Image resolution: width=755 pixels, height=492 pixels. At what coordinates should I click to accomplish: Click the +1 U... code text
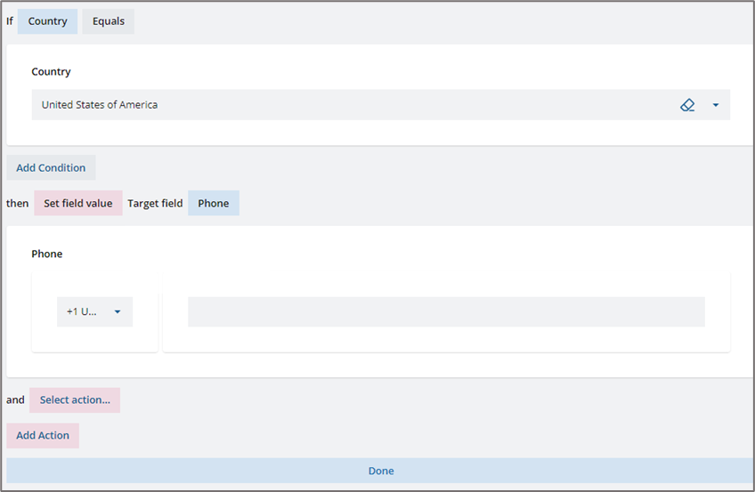click(x=81, y=311)
